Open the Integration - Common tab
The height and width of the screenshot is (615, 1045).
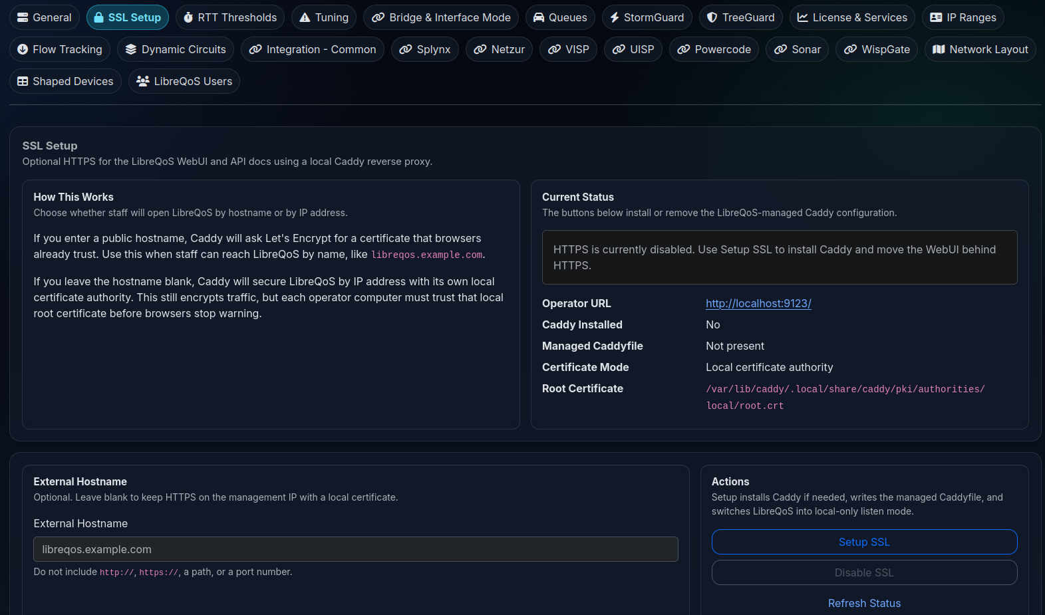[x=312, y=49]
